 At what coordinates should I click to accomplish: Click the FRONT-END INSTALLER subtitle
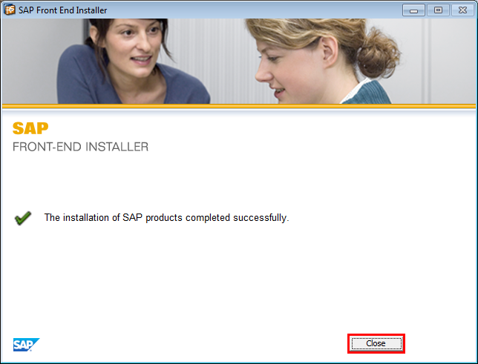[x=80, y=147]
